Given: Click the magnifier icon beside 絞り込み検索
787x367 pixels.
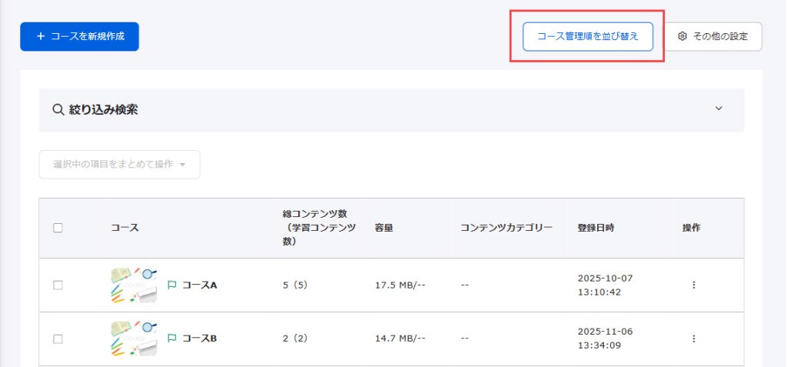Looking at the screenshot, I should click(x=58, y=109).
